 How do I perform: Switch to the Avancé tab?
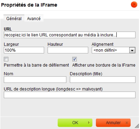[x=34, y=18]
